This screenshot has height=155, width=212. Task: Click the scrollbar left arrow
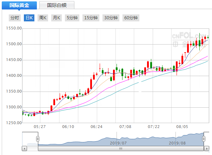click(24, 149)
